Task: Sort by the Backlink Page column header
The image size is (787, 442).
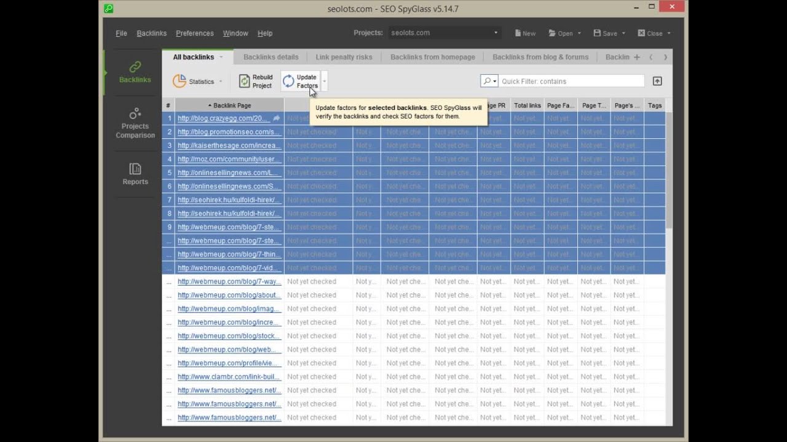Action: [x=229, y=106]
